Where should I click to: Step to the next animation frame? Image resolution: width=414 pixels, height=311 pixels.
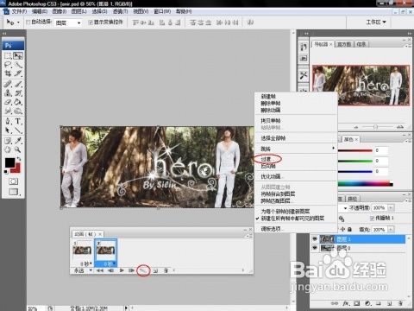tap(132, 270)
